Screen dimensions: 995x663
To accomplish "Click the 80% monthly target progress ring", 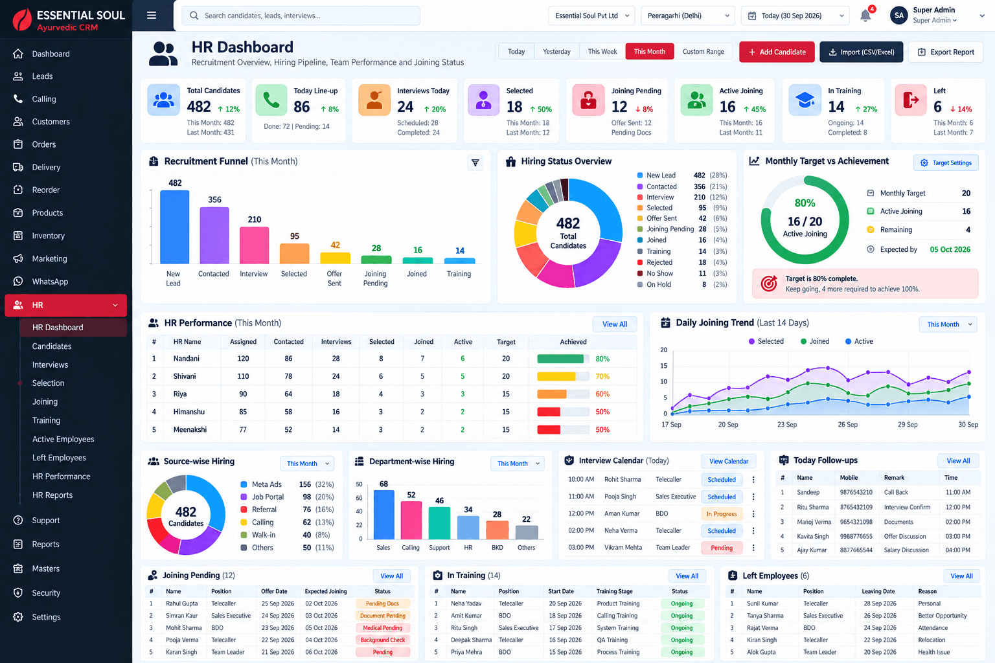I will click(805, 220).
